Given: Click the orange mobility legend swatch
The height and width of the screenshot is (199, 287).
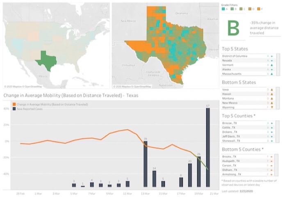Looking at the screenshot, I should [14, 105].
